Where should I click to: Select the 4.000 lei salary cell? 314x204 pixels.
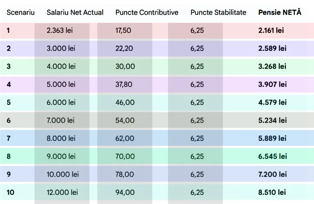61,66
